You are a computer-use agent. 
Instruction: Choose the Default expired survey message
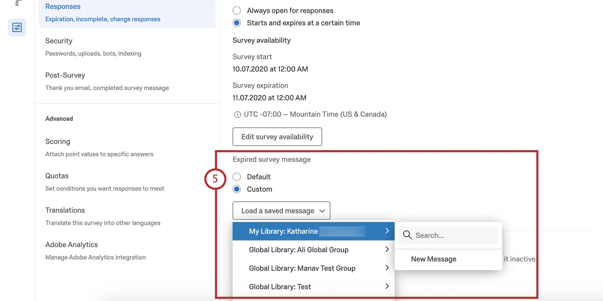(x=237, y=177)
